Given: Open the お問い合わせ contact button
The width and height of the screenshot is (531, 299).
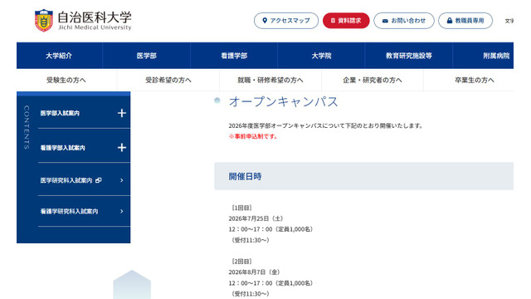Looking at the screenshot, I should click(404, 21).
